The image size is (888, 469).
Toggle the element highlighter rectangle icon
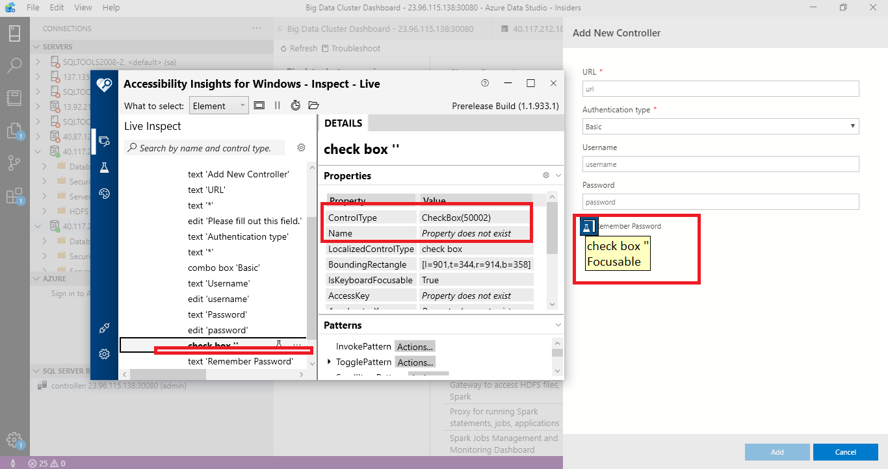[259, 105]
